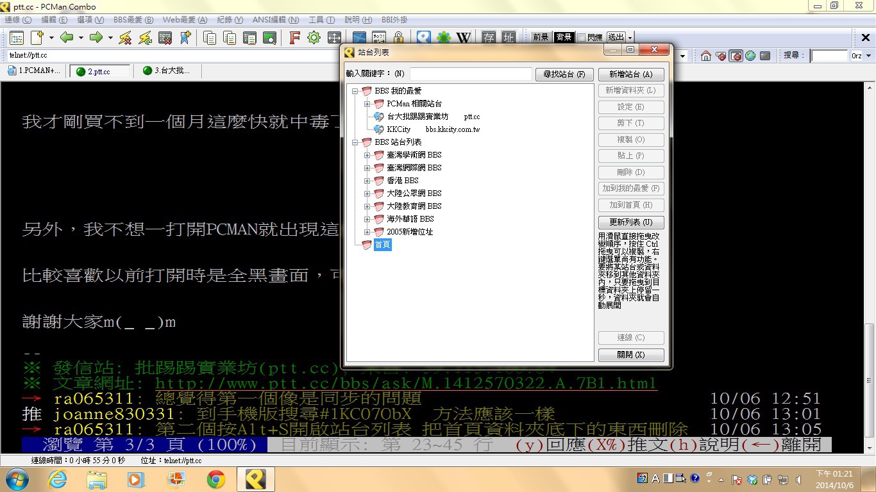
Task: Click the home icon in address bar
Action: [706, 56]
